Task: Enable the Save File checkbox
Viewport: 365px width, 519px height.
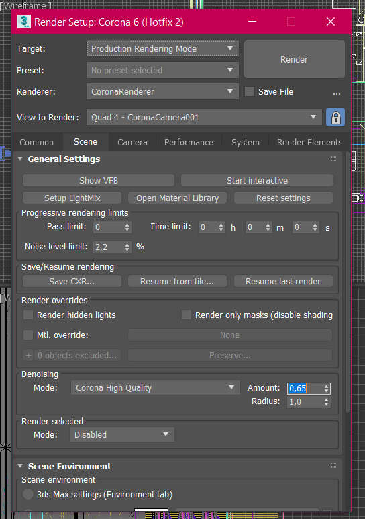Action: point(250,91)
